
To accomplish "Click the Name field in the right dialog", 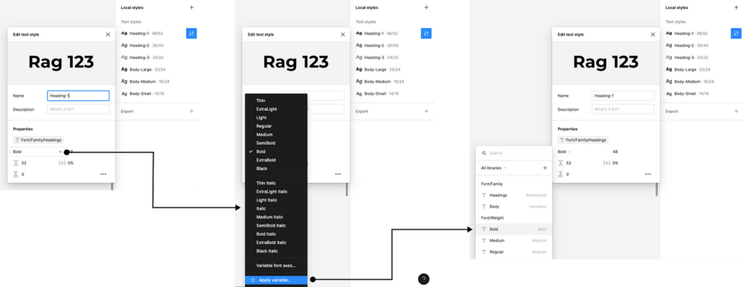I will [623, 96].
